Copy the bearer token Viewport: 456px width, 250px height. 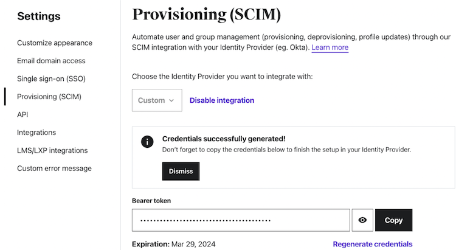(393, 220)
